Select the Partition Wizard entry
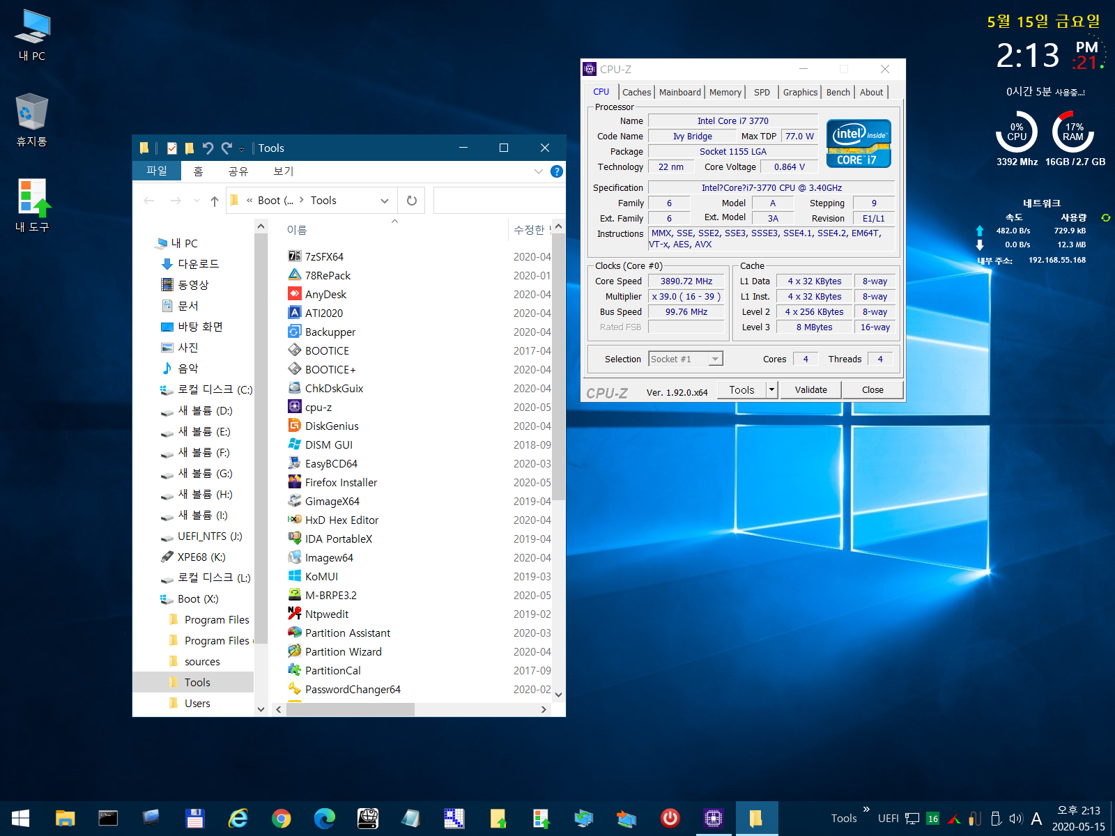 343,652
